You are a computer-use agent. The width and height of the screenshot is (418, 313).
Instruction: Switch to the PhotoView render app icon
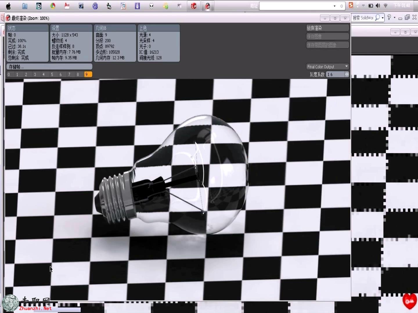coord(208,6)
